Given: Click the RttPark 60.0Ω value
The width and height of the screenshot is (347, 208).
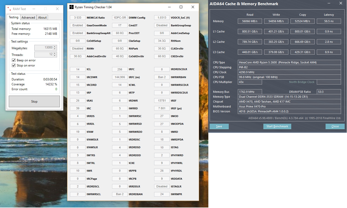Looking at the screenshot, I should tap(120, 48).
